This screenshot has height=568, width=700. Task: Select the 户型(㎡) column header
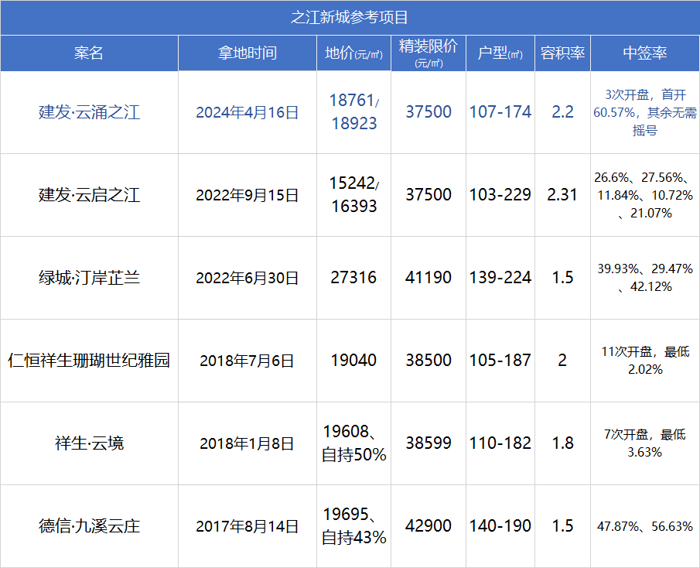click(x=500, y=53)
